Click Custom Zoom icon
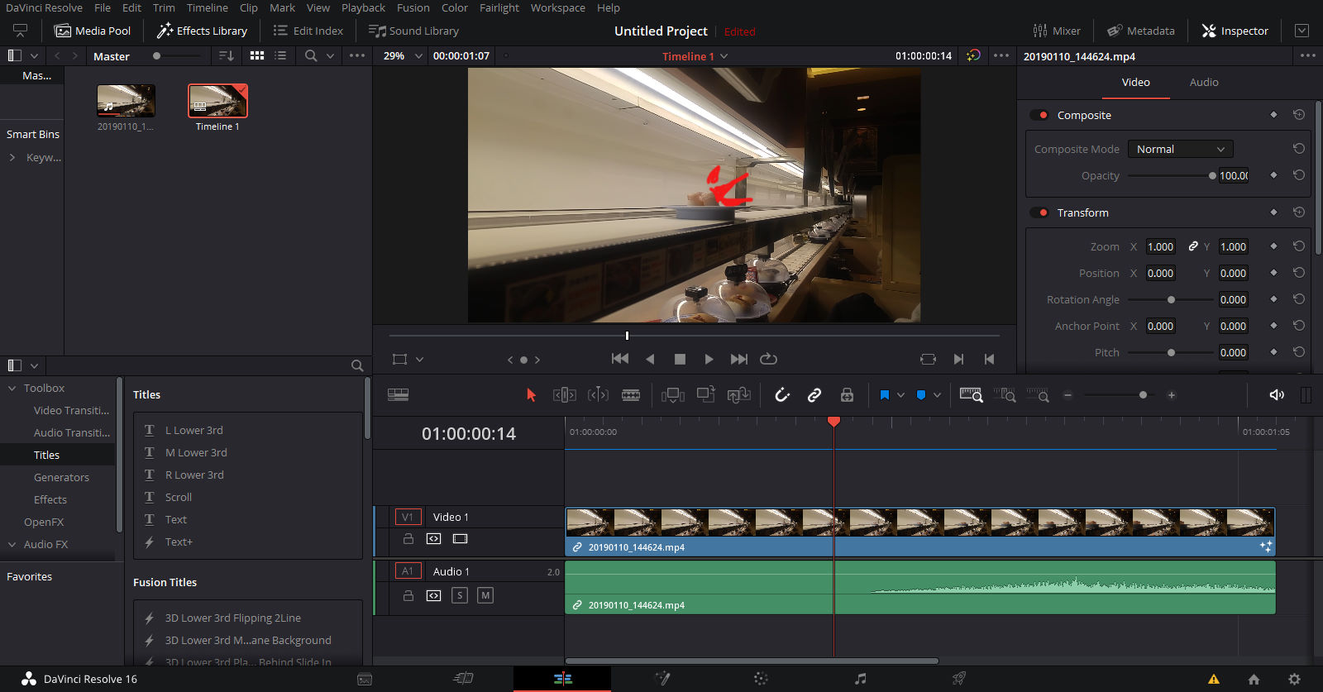1323x692 pixels. coord(1038,395)
